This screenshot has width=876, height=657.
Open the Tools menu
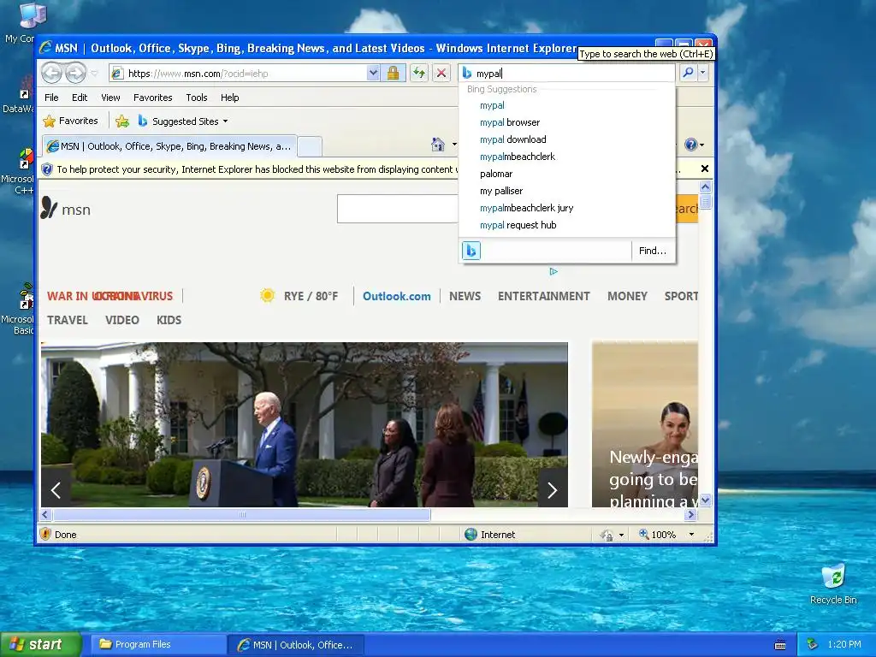pos(196,98)
